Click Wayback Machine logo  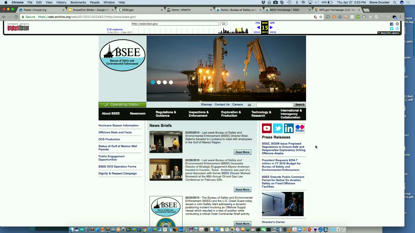(x=18, y=27)
